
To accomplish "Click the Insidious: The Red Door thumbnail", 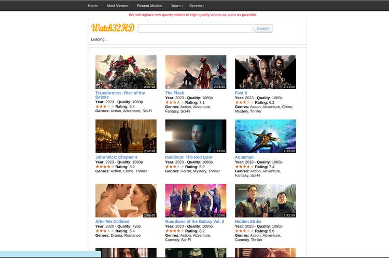I will pos(196,136).
